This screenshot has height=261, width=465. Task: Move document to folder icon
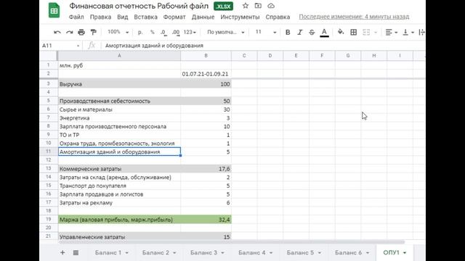coord(258,6)
